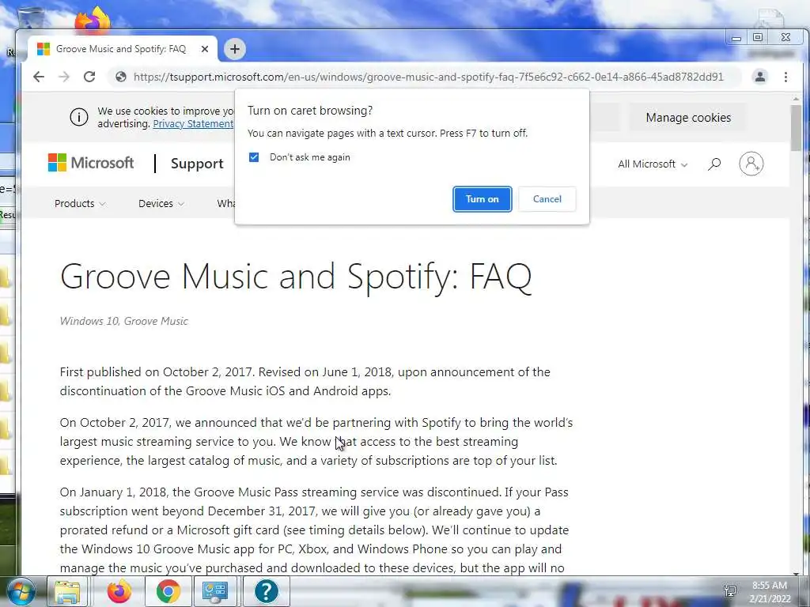The image size is (810, 607).
Task: Click the 'Windows 10, Groove Music' text
Action: click(124, 321)
